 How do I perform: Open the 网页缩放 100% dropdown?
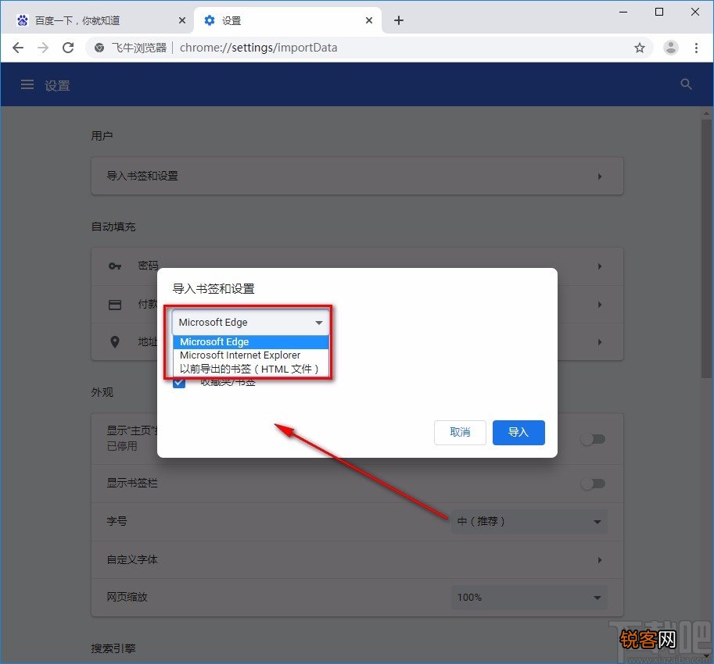pyautogui.click(x=529, y=597)
